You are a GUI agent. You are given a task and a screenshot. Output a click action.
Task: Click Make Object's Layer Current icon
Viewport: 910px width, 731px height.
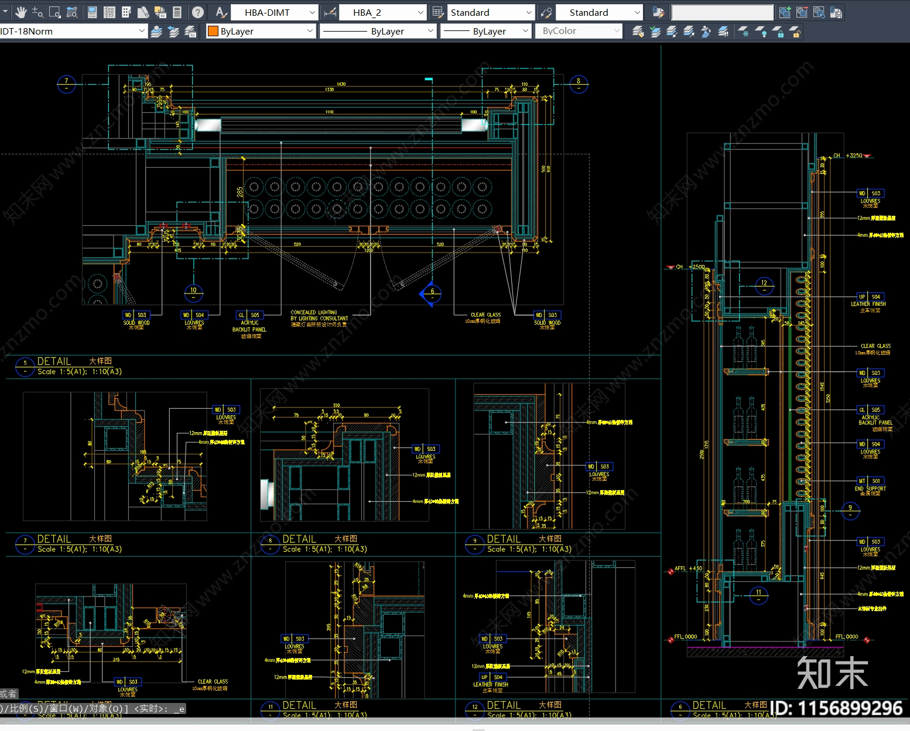tap(156, 32)
